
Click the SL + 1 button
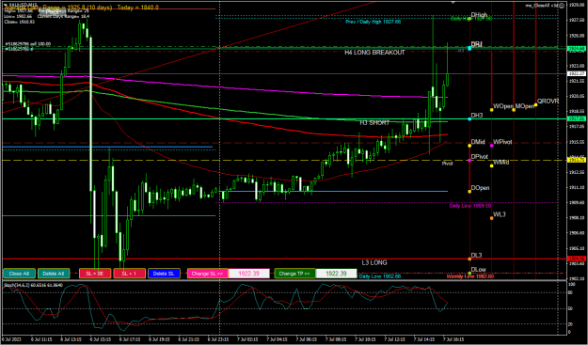(x=130, y=274)
